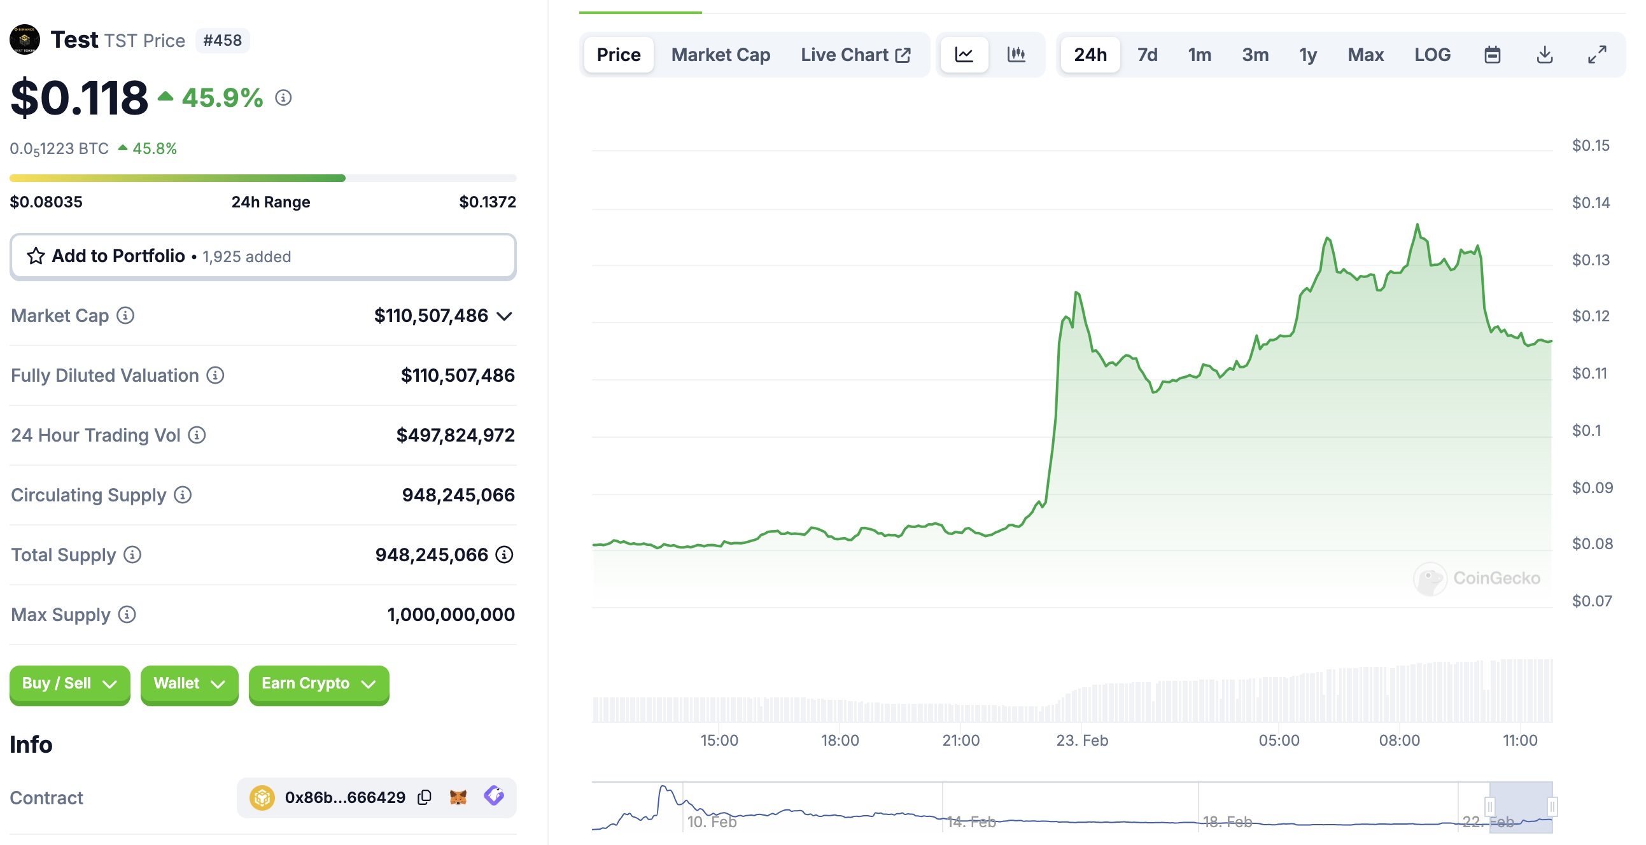Copy the contract address
This screenshot has height=845, width=1646.
pos(425,797)
